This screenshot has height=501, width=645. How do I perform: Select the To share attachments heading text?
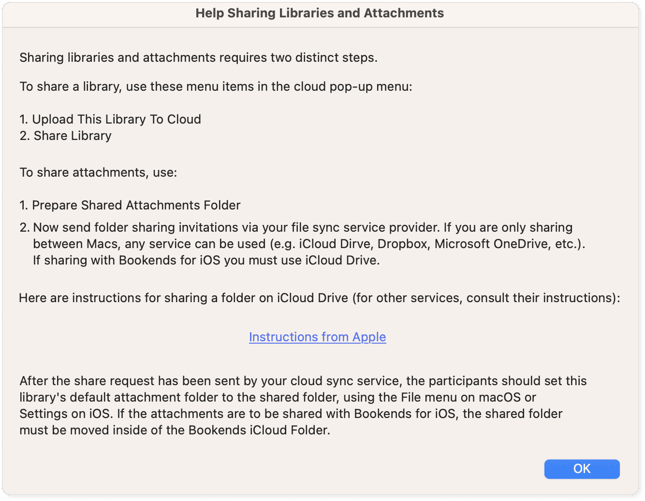tap(98, 172)
